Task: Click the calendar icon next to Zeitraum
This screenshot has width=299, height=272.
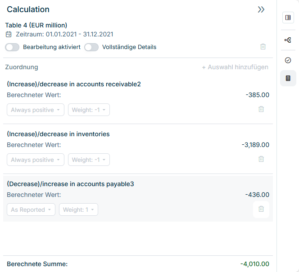Action: click(9, 34)
